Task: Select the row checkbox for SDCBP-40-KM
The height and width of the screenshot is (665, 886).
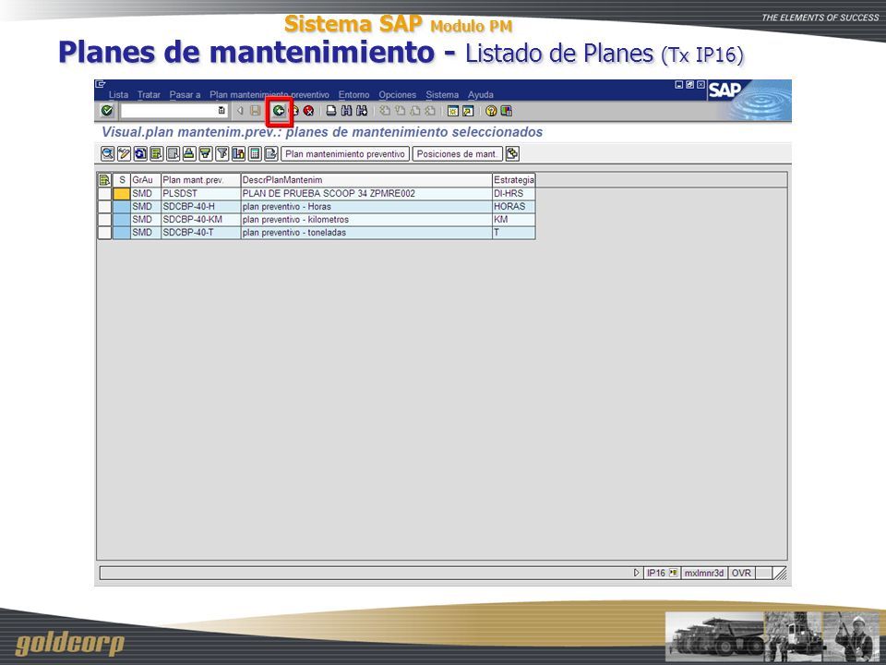Action: [x=104, y=220]
